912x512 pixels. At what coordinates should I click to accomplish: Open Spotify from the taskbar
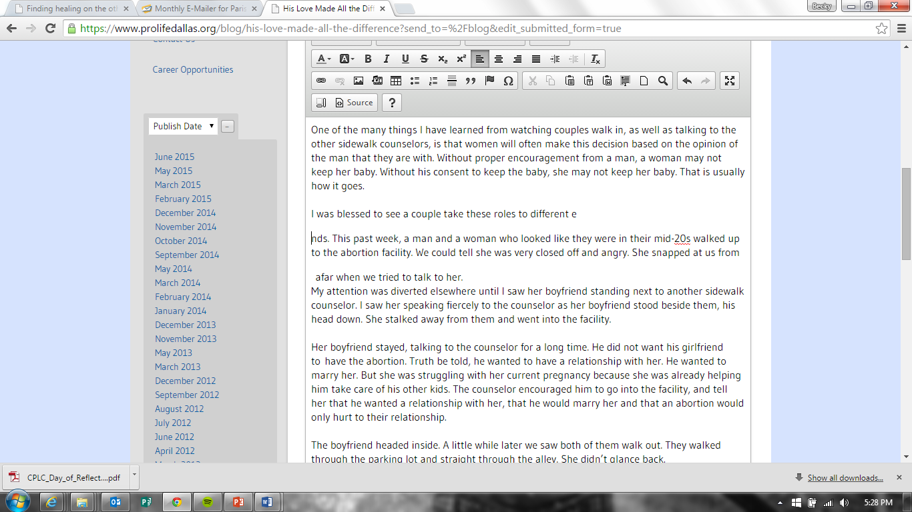[207, 502]
